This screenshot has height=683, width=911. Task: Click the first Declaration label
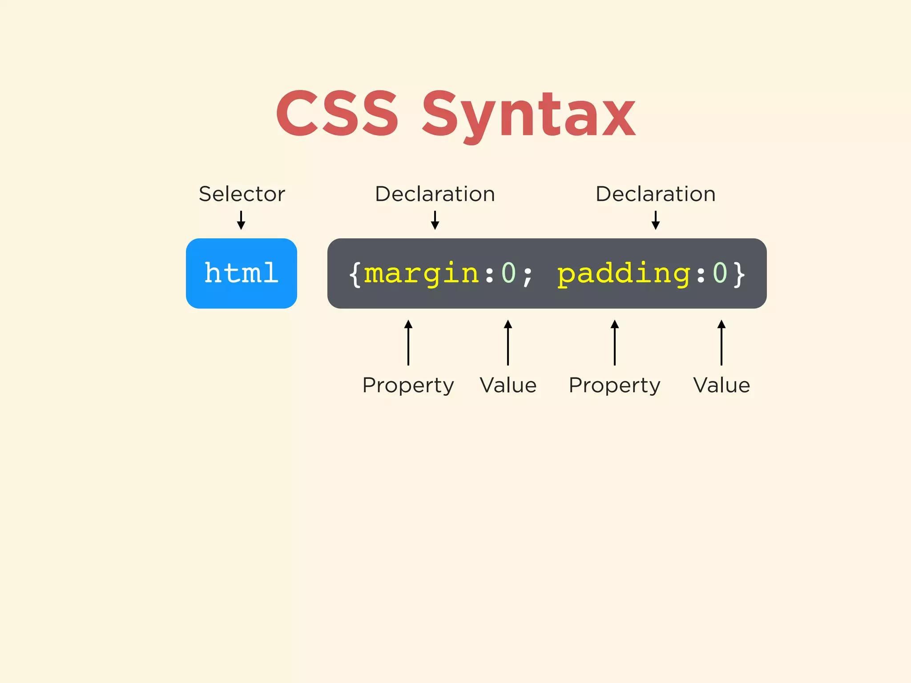coord(435,194)
